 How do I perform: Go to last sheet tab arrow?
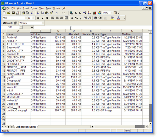pos(12,127)
